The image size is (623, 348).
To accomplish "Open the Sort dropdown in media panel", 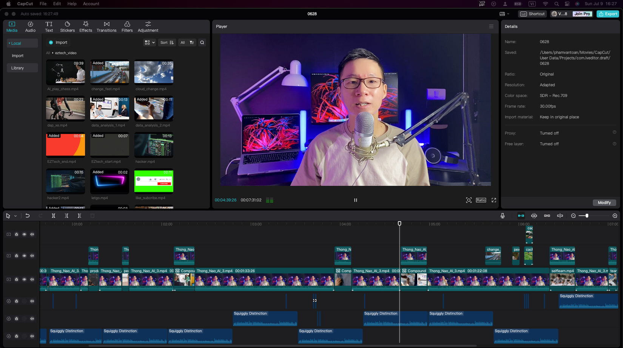I will pyautogui.click(x=167, y=43).
